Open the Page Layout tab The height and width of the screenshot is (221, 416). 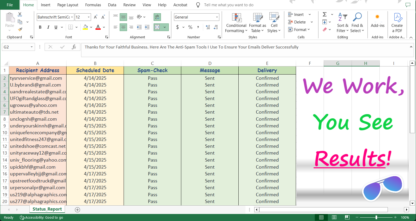(68, 5)
